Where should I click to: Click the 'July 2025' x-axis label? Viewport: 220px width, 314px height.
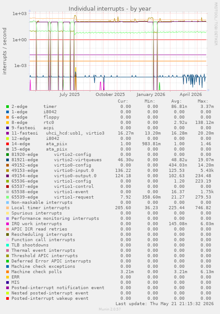[69, 95]
